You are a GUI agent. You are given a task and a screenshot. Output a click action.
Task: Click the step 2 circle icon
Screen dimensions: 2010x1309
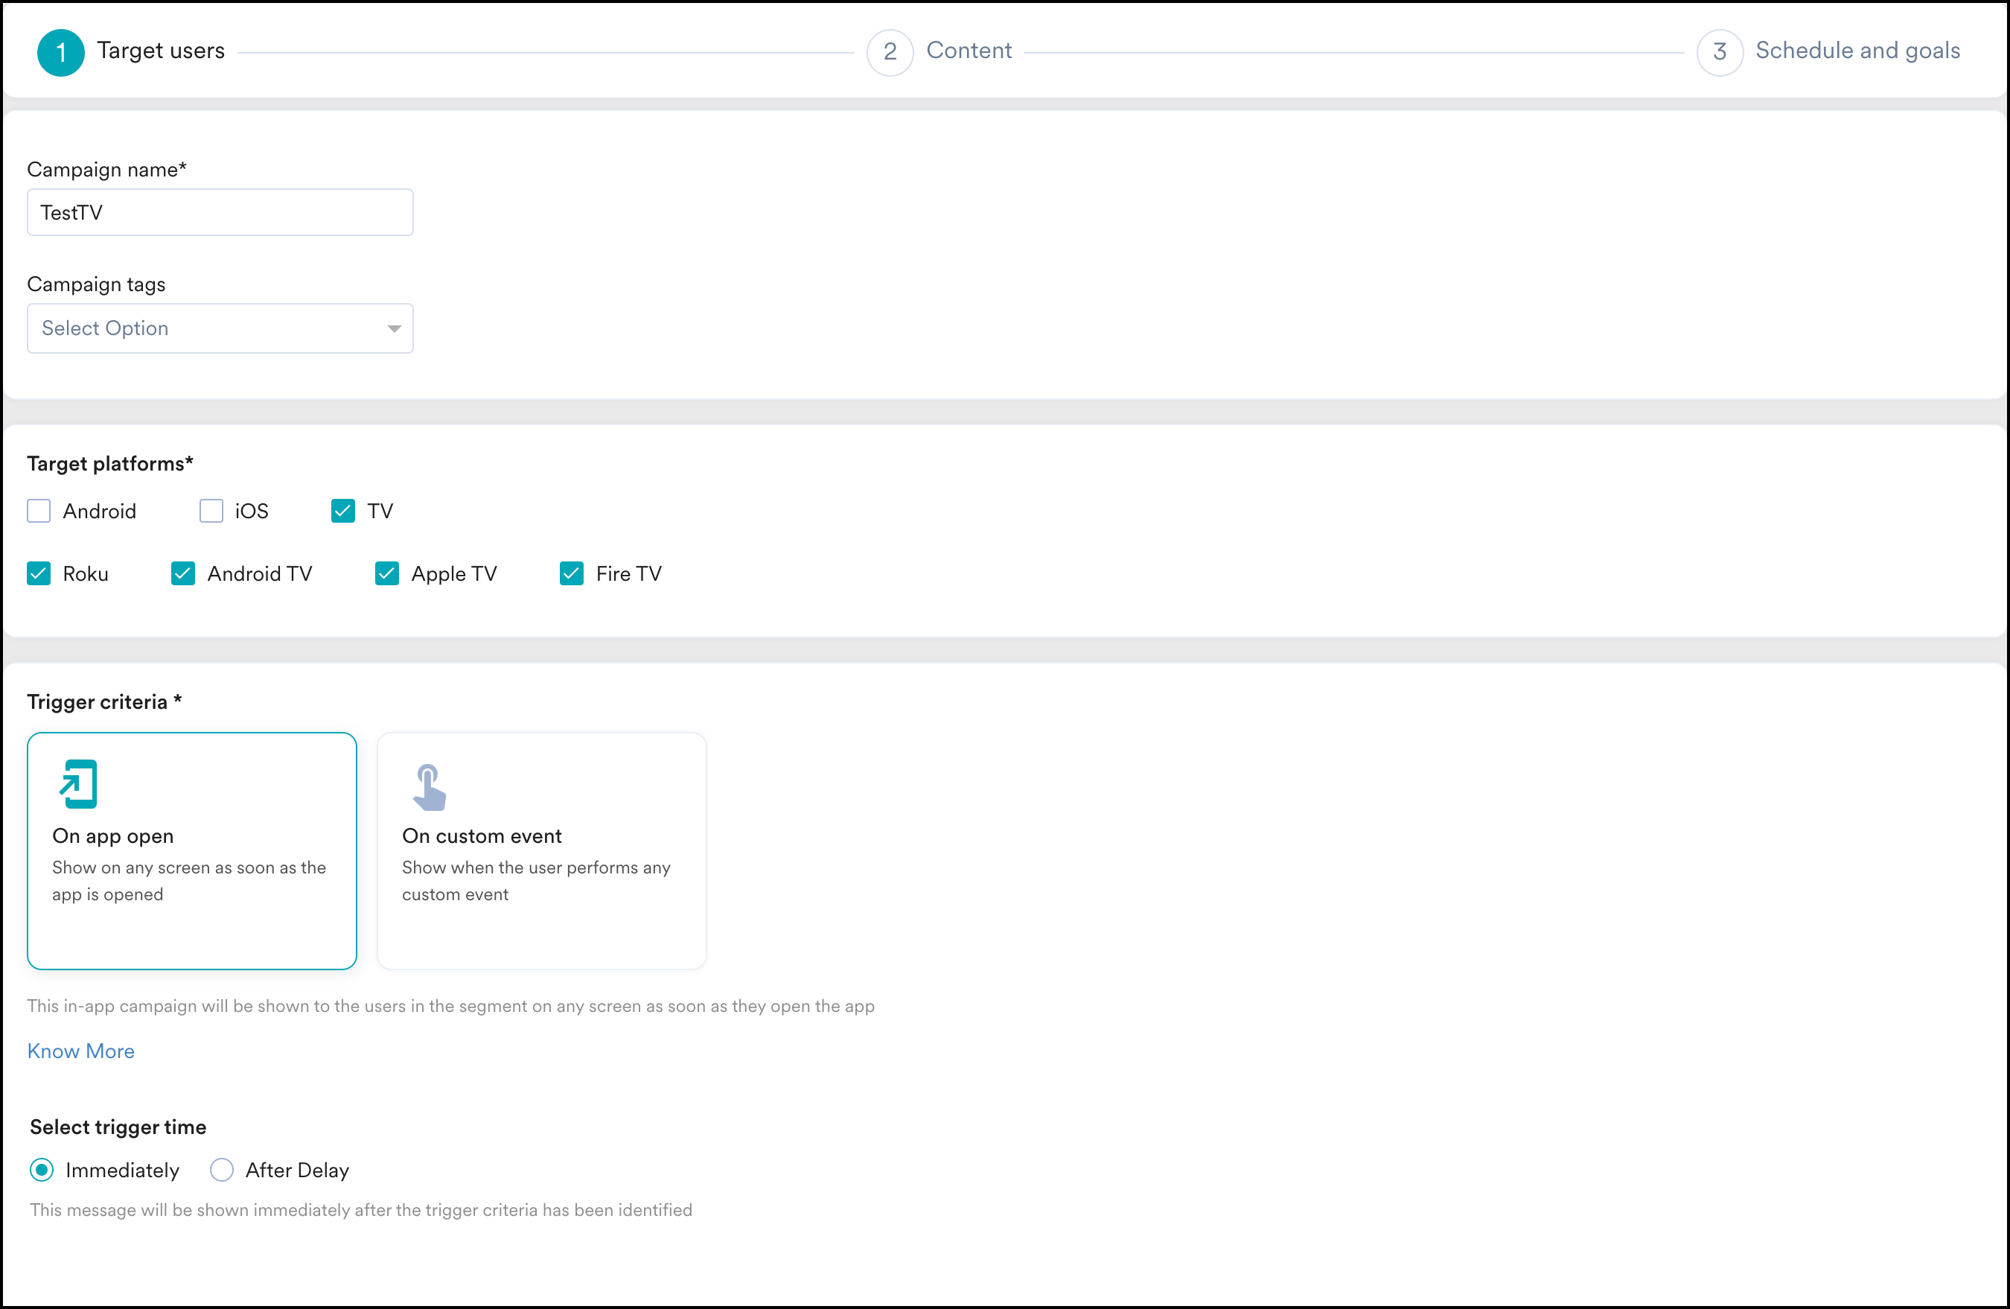point(890,52)
